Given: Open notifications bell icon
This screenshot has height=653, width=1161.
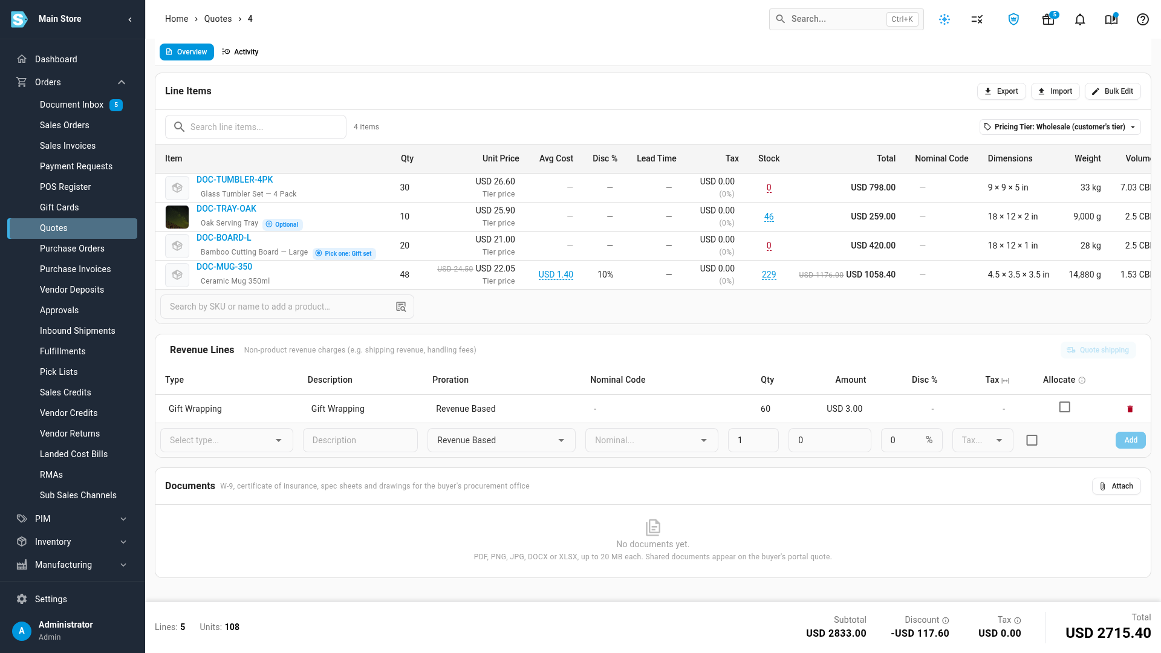Looking at the screenshot, I should pyautogui.click(x=1080, y=19).
